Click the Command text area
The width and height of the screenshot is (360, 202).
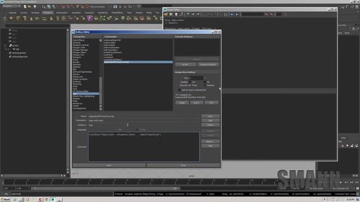[144, 147]
